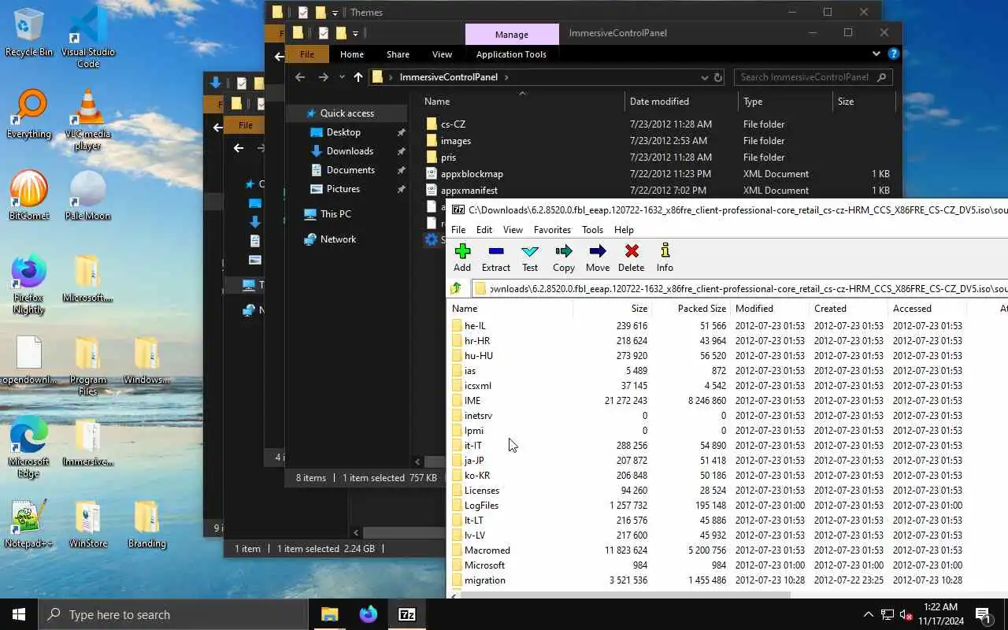Click the Manage contextual tab
Screen dimensions: 1008x630
tap(512, 35)
